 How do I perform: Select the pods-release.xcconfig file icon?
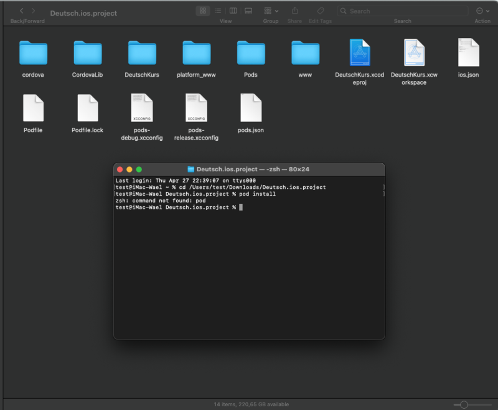coord(196,108)
